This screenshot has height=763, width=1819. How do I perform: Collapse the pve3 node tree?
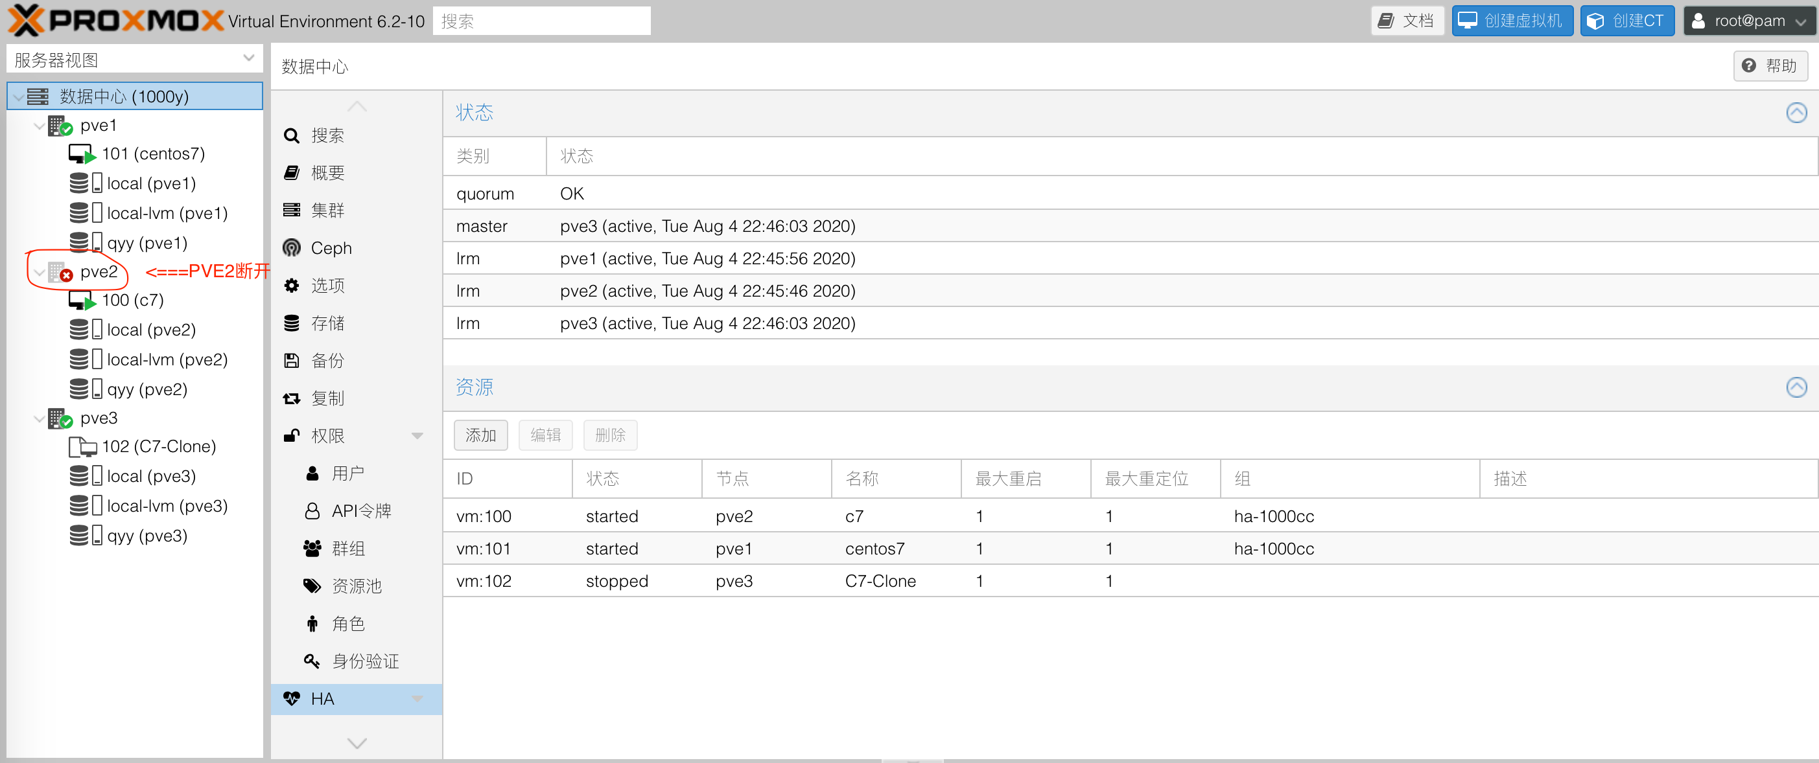(x=39, y=419)
